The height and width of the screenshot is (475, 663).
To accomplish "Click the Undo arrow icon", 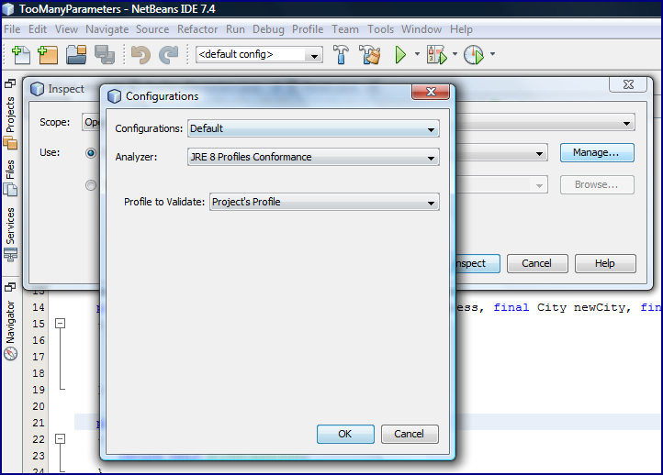I will click(x=140, y=55).
